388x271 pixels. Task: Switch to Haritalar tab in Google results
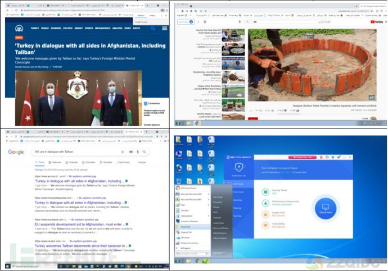(106, 162)
